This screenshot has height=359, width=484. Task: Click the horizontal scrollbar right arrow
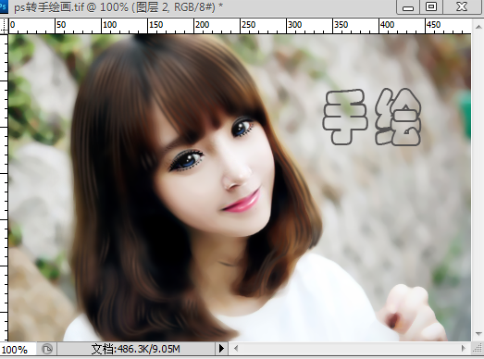point(463,349)
